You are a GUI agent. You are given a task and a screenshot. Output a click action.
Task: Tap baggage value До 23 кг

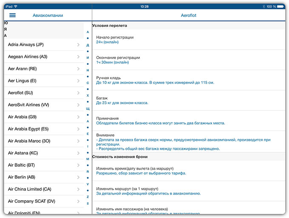[122, 103]
